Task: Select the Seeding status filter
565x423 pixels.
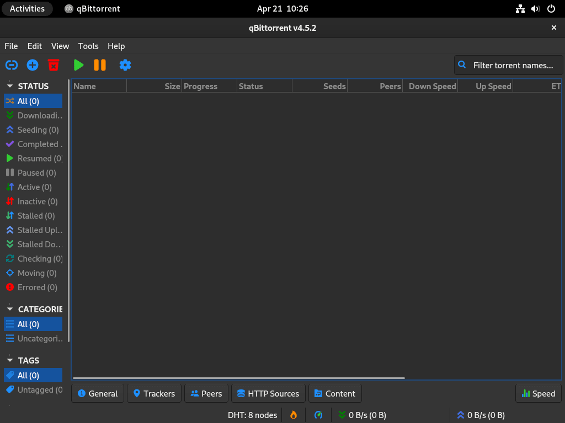Action: coord(33,129)
